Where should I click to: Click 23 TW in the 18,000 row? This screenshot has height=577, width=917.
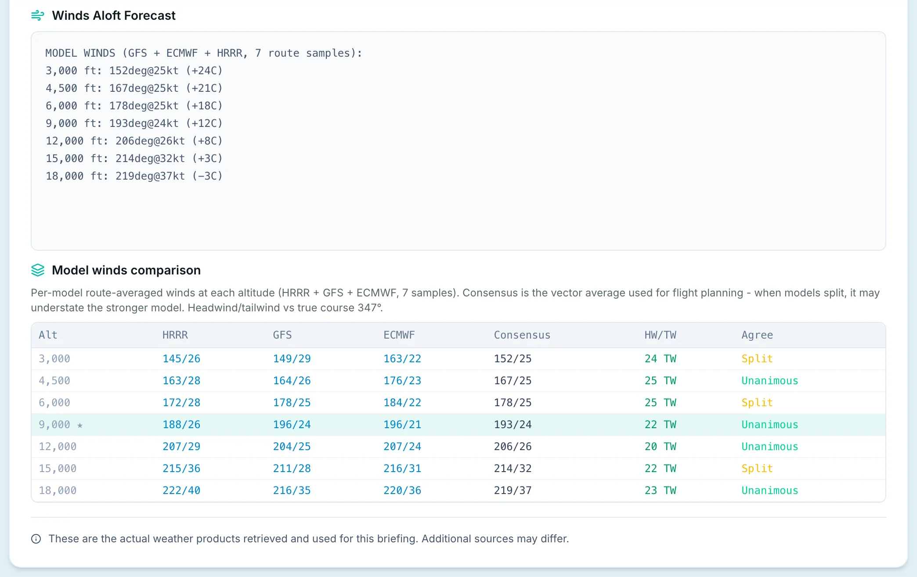(660, 490)
